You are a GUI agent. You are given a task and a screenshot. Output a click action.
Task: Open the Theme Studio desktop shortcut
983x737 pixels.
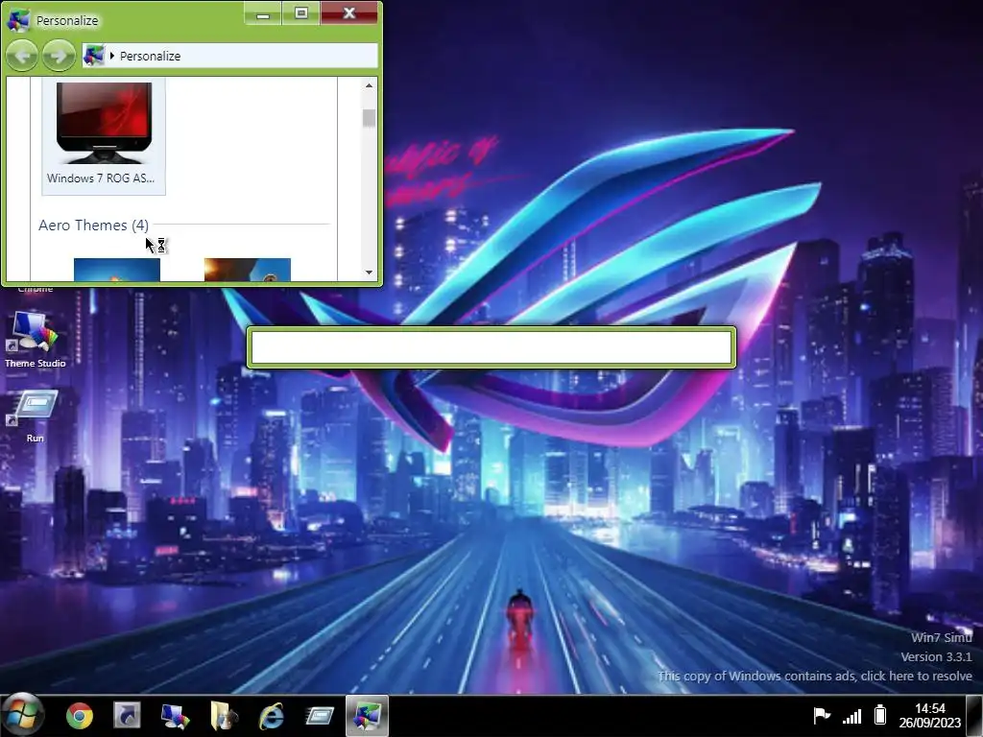tap(36, 339)
